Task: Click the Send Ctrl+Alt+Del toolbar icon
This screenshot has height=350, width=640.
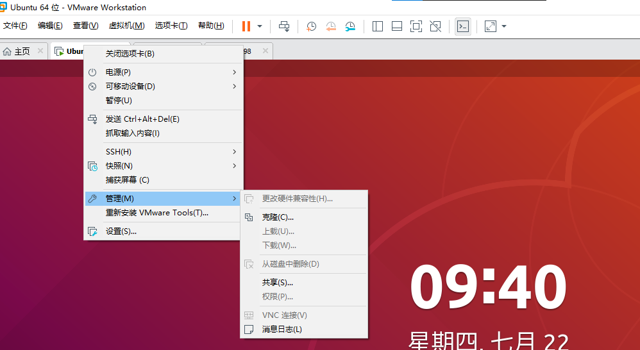Action: (x=284, y=26)
